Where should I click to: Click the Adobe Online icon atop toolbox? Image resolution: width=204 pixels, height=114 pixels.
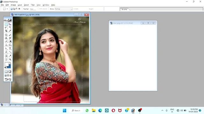(x=8, y=20)
